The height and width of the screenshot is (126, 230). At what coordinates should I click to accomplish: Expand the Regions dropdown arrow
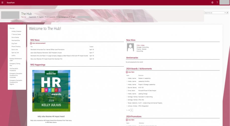(45, 17)
